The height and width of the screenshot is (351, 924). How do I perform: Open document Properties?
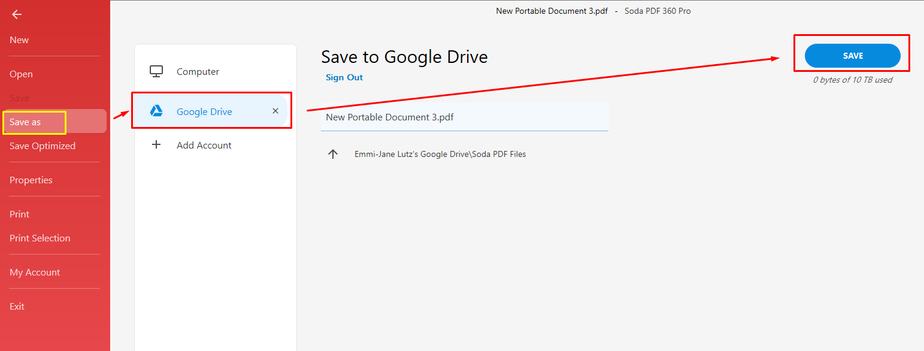tap(31, 180)
